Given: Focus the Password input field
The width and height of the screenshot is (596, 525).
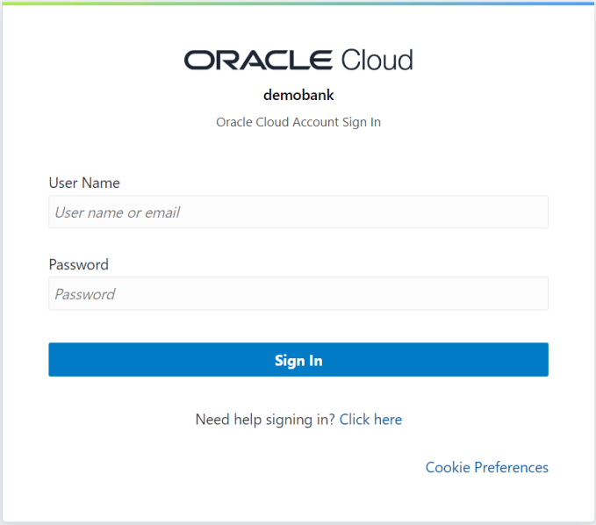Looking at the screenshot, I should (x=298, y=294).
